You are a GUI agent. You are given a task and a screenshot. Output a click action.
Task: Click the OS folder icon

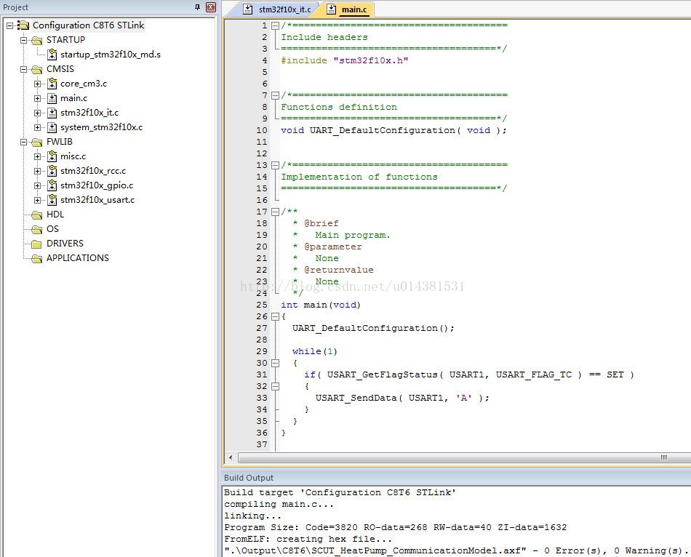(36, 229)
